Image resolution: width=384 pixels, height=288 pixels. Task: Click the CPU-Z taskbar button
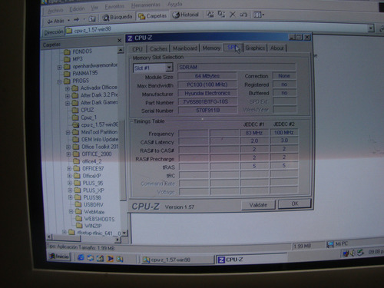[x=251, y=259]
